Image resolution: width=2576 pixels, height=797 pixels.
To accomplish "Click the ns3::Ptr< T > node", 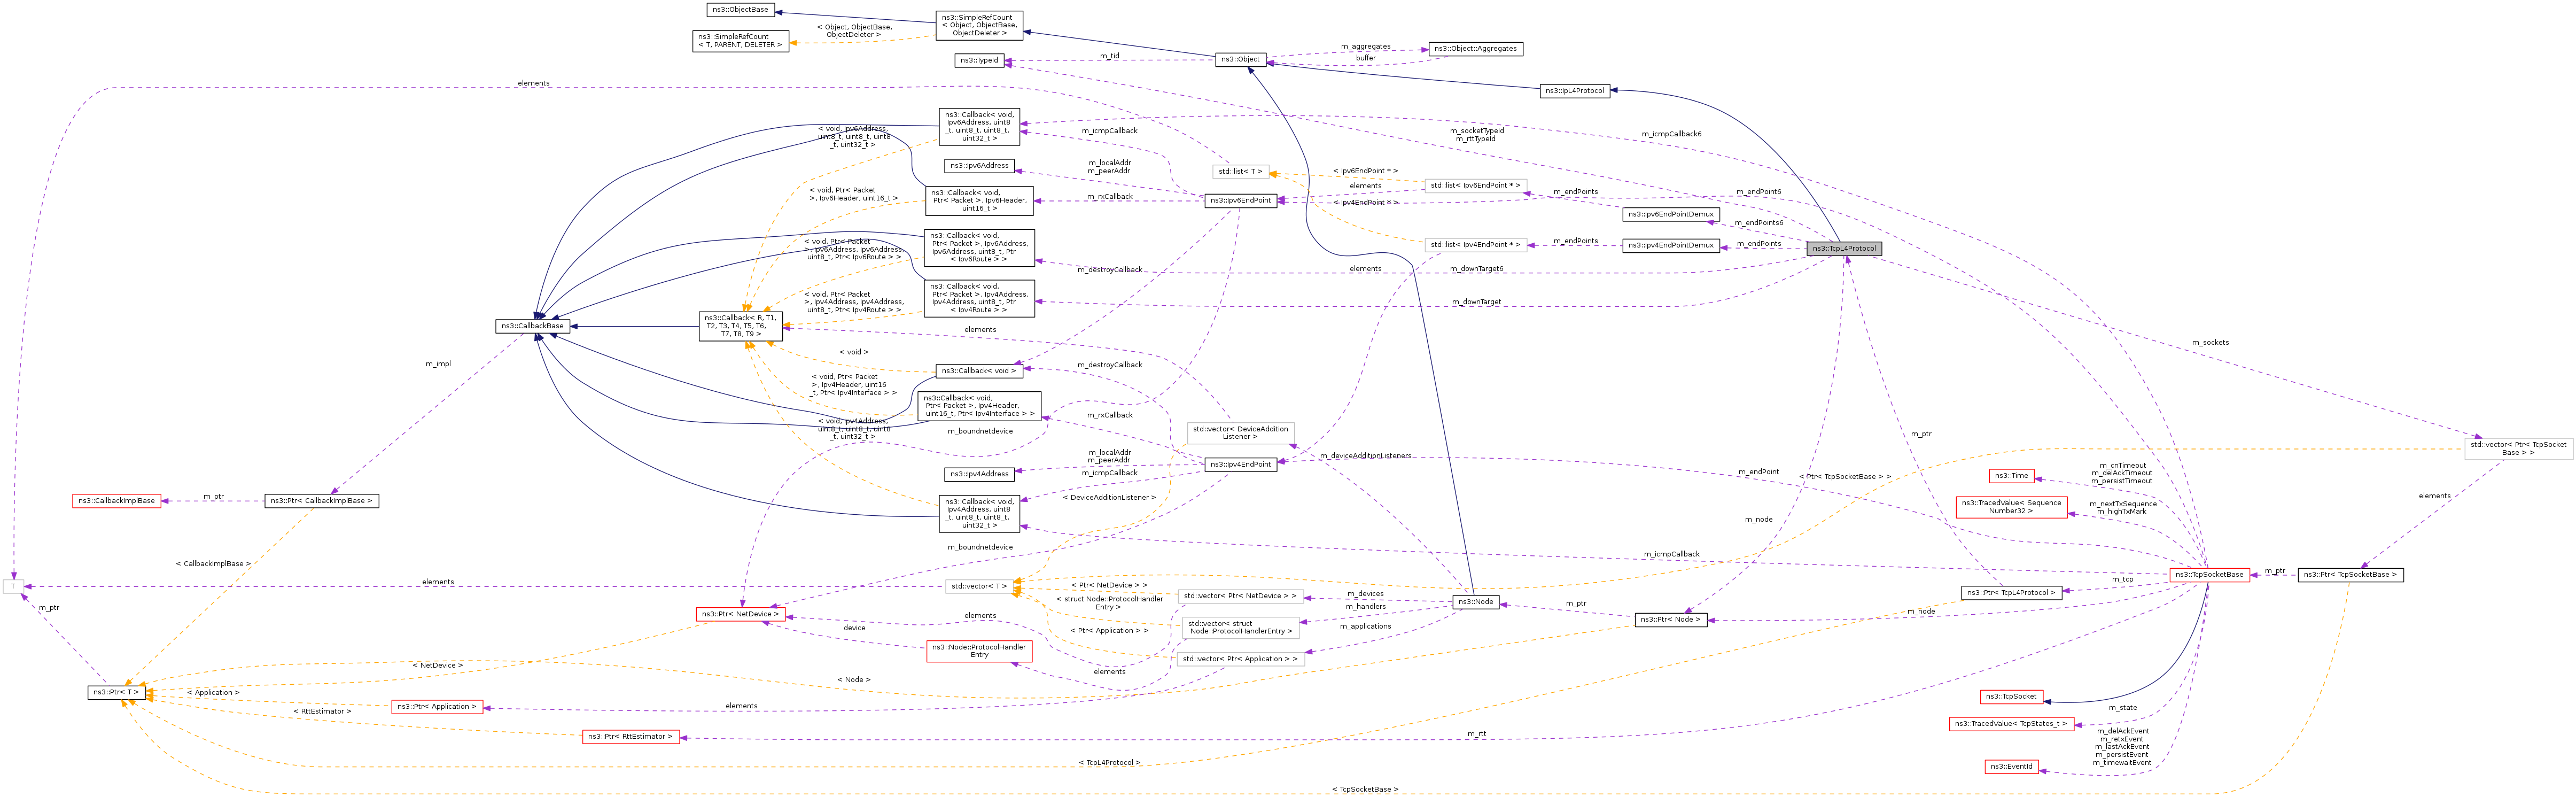I will pyautogui.click(x=117, y=693).
